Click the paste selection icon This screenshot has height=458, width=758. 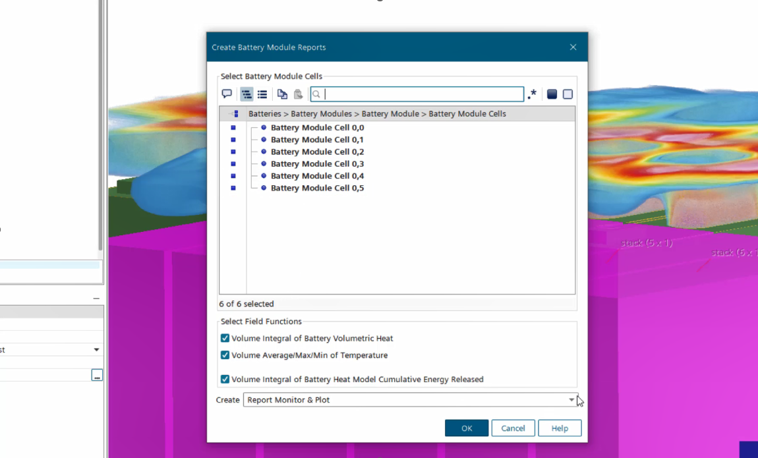click(299, 94)
